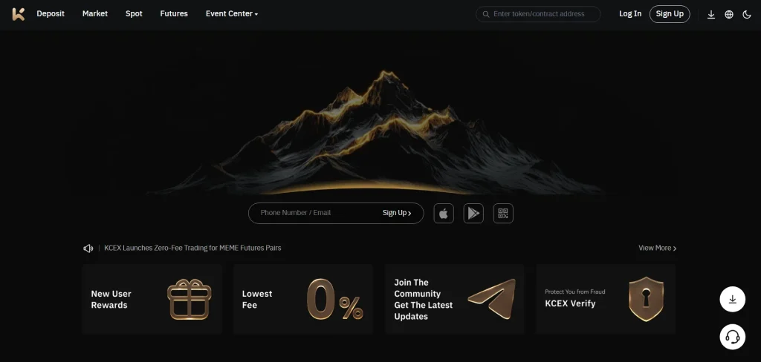Image resolution: width=761 pixels, height=362 pixels.
Task: Click the outlined Sign Up button in header
Action: 670,14
